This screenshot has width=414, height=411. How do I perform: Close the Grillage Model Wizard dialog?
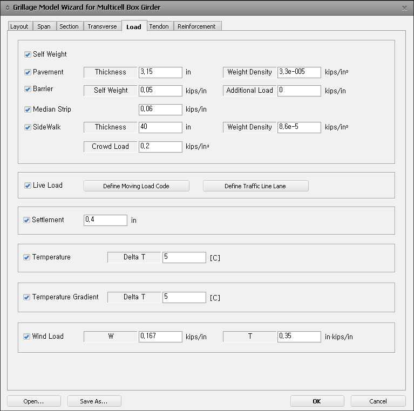(405, 8)
